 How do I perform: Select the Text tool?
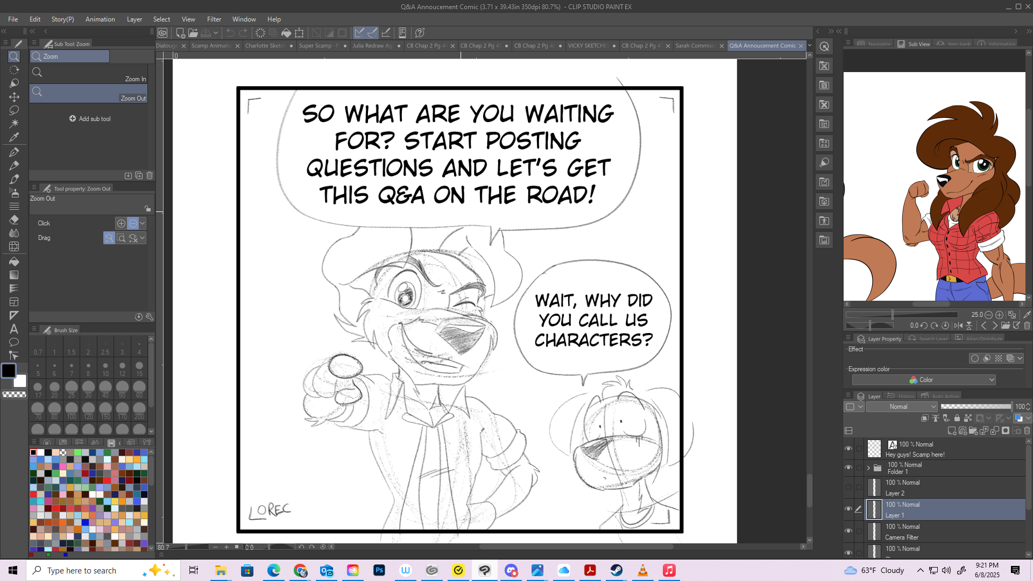[x=14, y=329]
